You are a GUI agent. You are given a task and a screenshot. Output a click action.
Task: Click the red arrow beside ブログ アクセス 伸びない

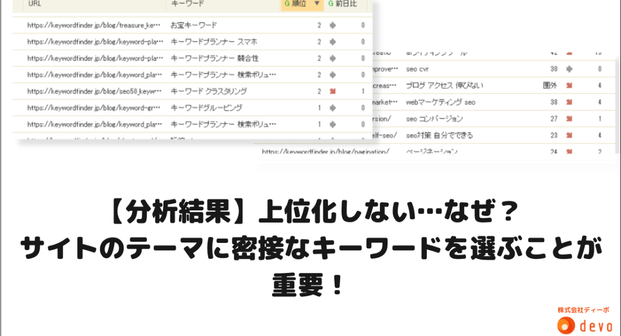click(x=570, y=85)
